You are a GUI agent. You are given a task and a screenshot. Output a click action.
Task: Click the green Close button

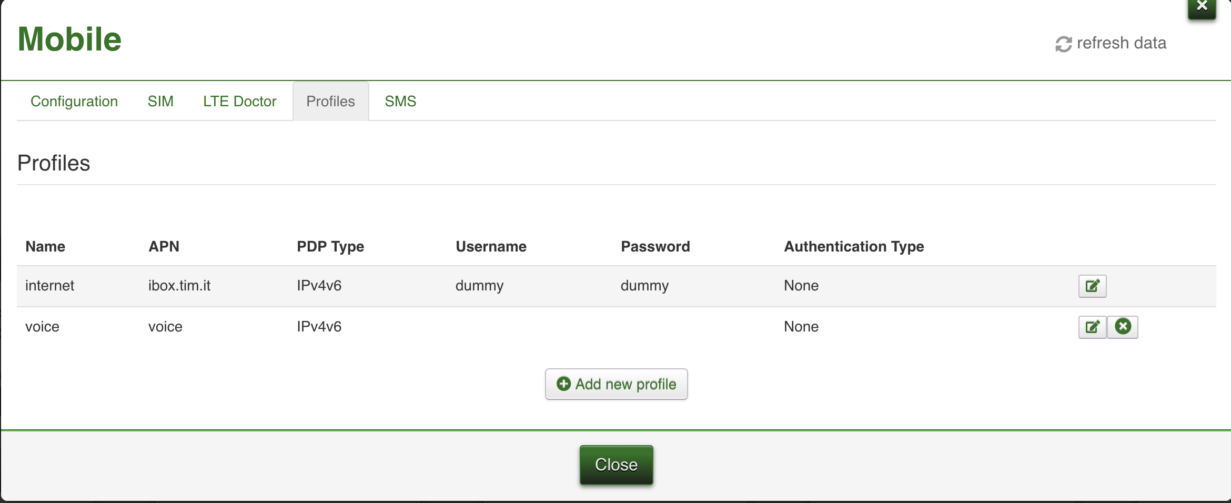616,465
